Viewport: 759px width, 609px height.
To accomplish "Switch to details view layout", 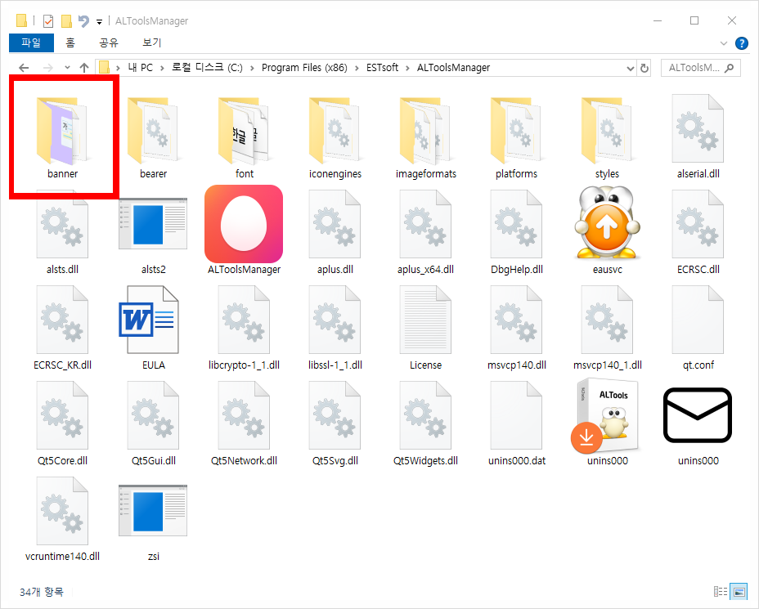I will click(721, 591).
